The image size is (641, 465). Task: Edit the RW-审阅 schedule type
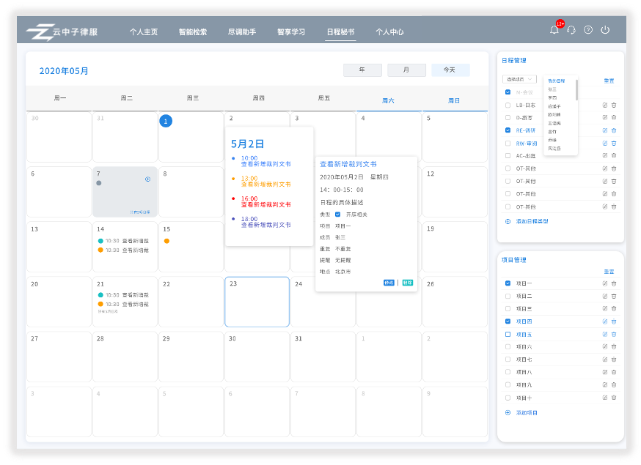tap(605, 144)
